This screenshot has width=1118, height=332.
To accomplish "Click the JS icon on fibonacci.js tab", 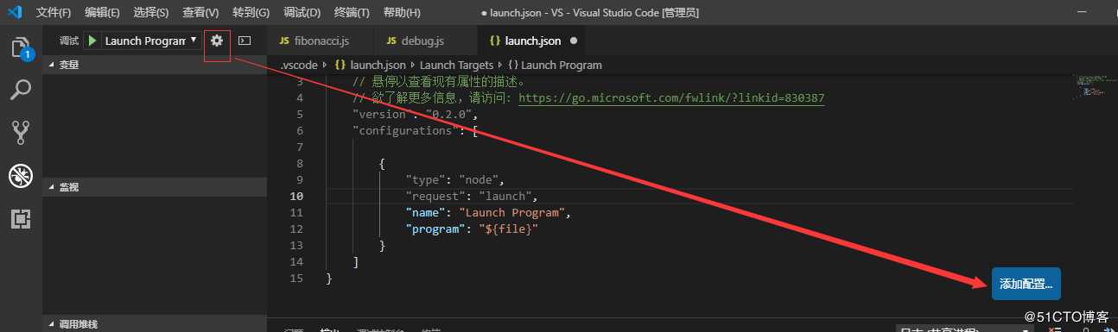I will (284, 41).
